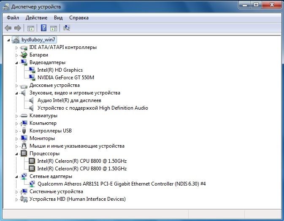Viewport: 284px width, 221px height.
Task: Click the Аудио Intel(R) для дисплеев speaker icon
Action: pos(31,101)
